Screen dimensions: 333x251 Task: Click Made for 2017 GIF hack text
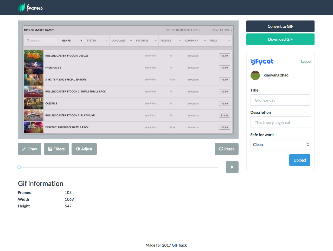point(166,245)
